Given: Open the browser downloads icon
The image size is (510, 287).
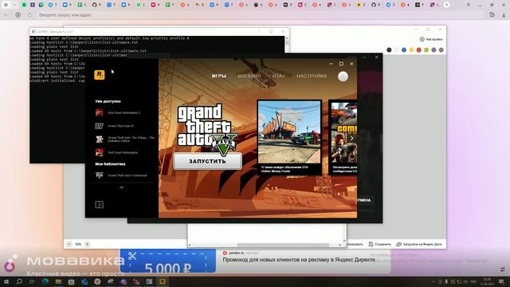Looking at the screenshot, I should [504, 15].
